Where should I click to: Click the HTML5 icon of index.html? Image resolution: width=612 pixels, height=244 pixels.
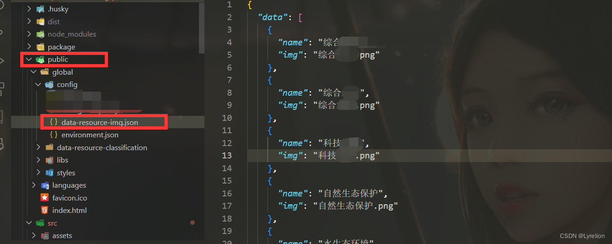point(45,211)
